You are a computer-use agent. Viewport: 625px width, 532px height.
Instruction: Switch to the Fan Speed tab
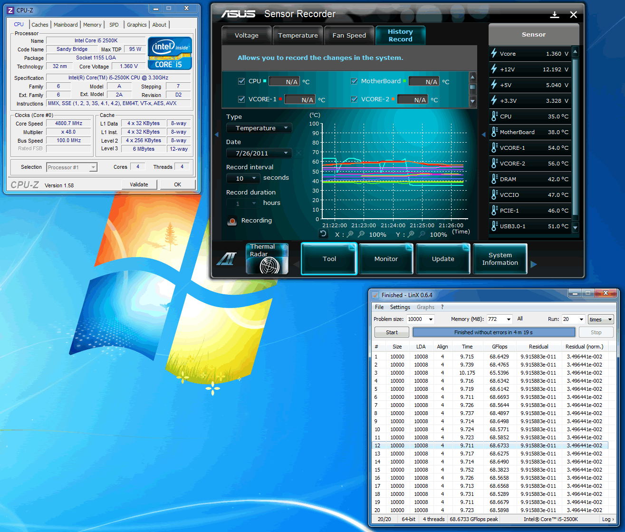point(349,35)
